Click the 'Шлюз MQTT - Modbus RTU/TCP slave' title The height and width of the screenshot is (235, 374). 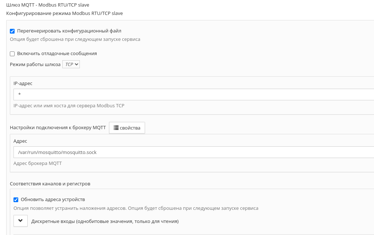click(x=48, y=5)
